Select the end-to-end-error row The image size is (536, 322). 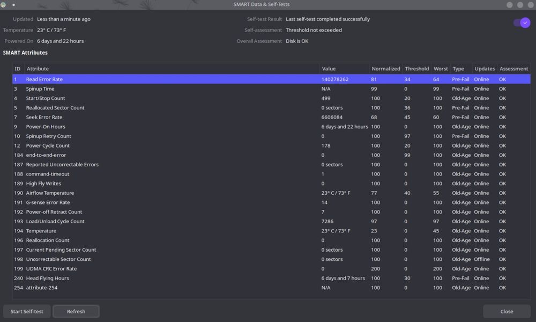271,155
